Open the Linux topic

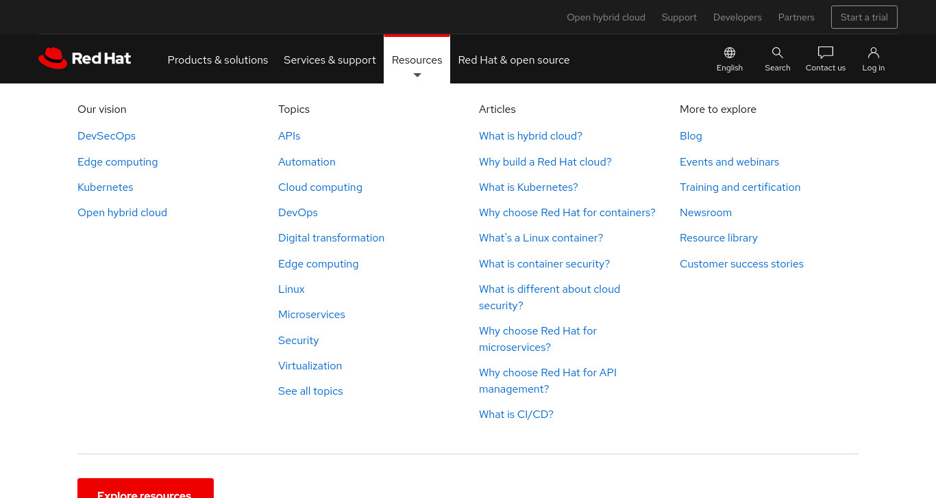[291, 289]
